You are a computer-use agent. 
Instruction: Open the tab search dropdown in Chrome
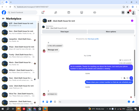(x=2, y=2)
